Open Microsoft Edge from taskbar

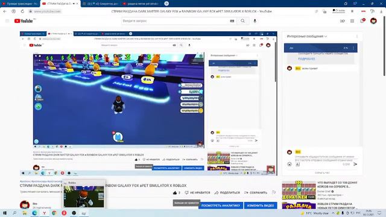pyautogui.click(x=34, y=213)
